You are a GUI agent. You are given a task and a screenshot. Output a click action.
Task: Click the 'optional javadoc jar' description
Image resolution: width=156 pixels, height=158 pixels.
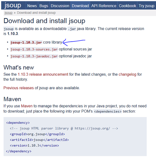tap(75, 56)
